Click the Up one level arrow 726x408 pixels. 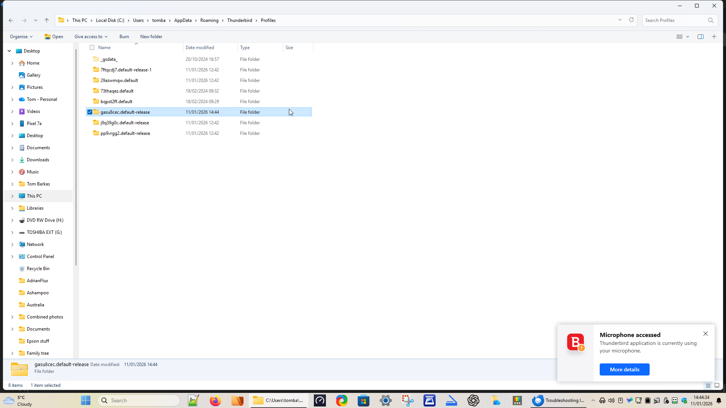pos(47,20)
